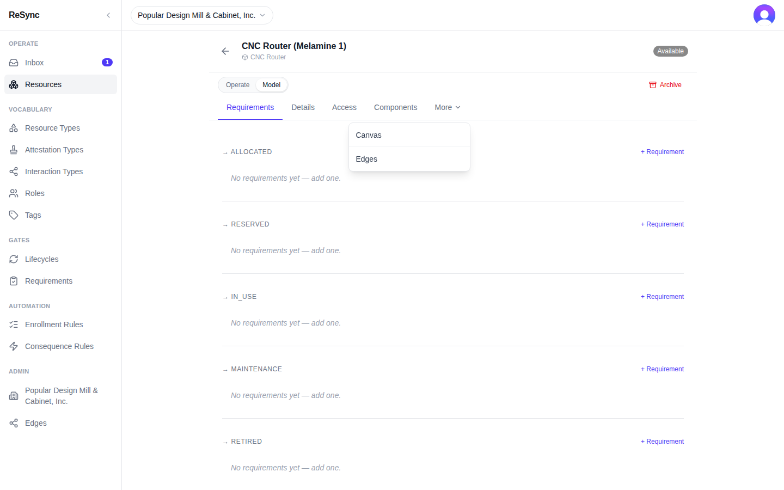Viewport: 784px width, 490px height.
Task: Open the organization selector dropdown
Action: point(201,15)
